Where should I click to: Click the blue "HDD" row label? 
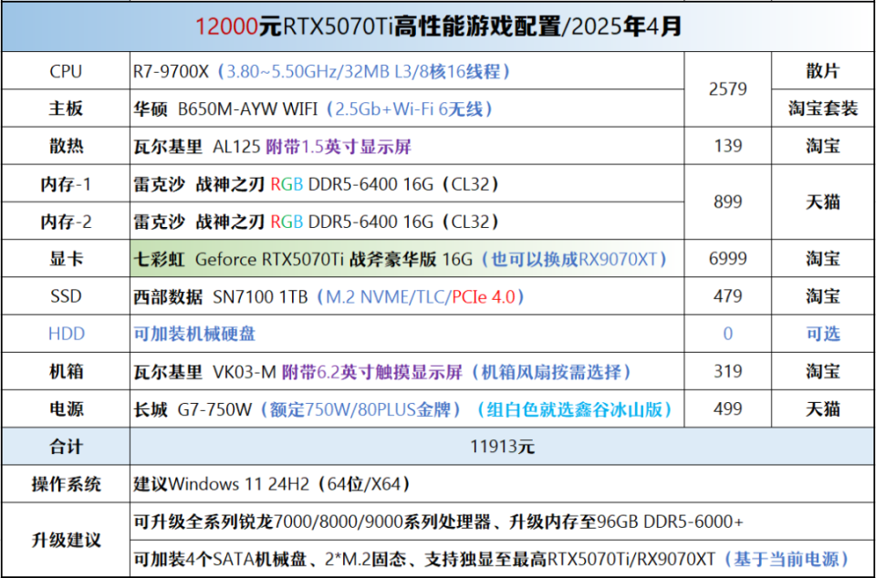66,334
